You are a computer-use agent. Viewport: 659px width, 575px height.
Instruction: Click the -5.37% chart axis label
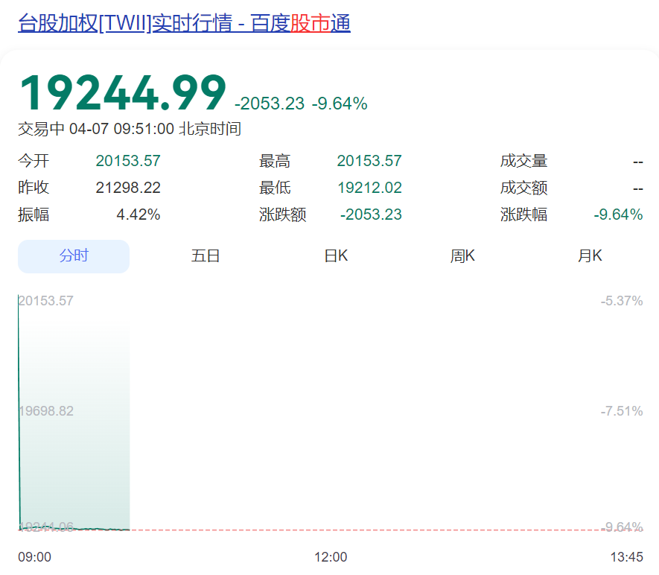pyautogui.click(x=622, y=301)
